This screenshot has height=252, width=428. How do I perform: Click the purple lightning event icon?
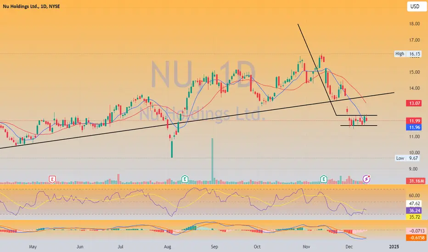click(366, 179)
